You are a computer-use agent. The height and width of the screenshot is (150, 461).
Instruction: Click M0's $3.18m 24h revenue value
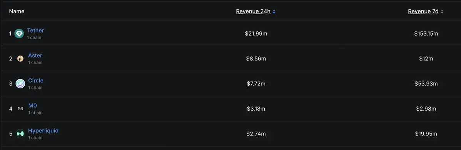coord(256,109)
